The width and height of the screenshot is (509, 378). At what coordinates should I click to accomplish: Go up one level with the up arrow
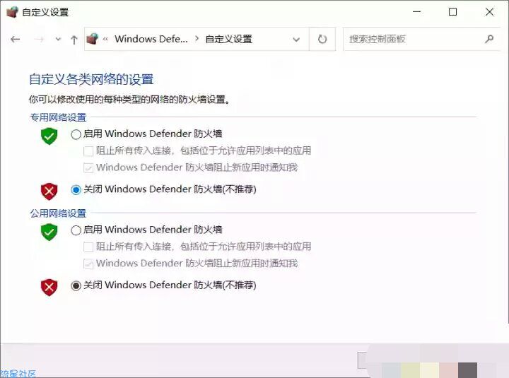74,40
